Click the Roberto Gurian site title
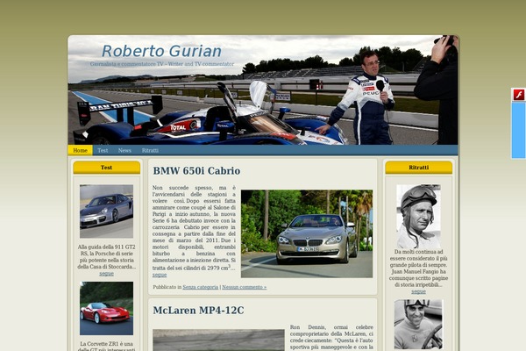 161,51
